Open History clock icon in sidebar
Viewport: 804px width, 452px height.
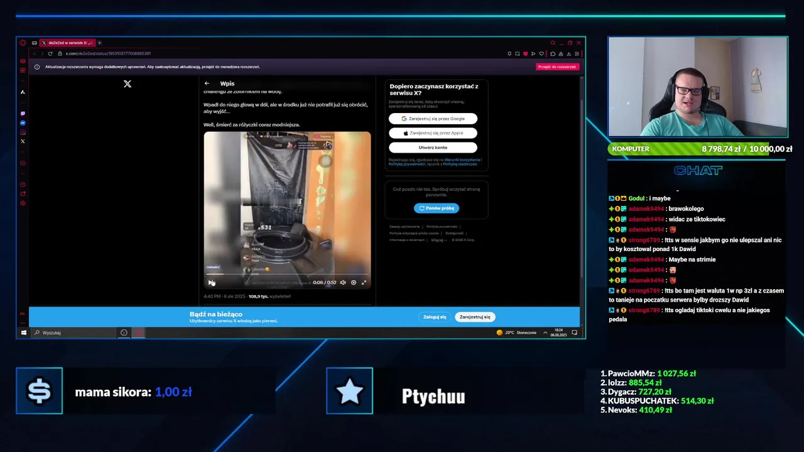23,185
